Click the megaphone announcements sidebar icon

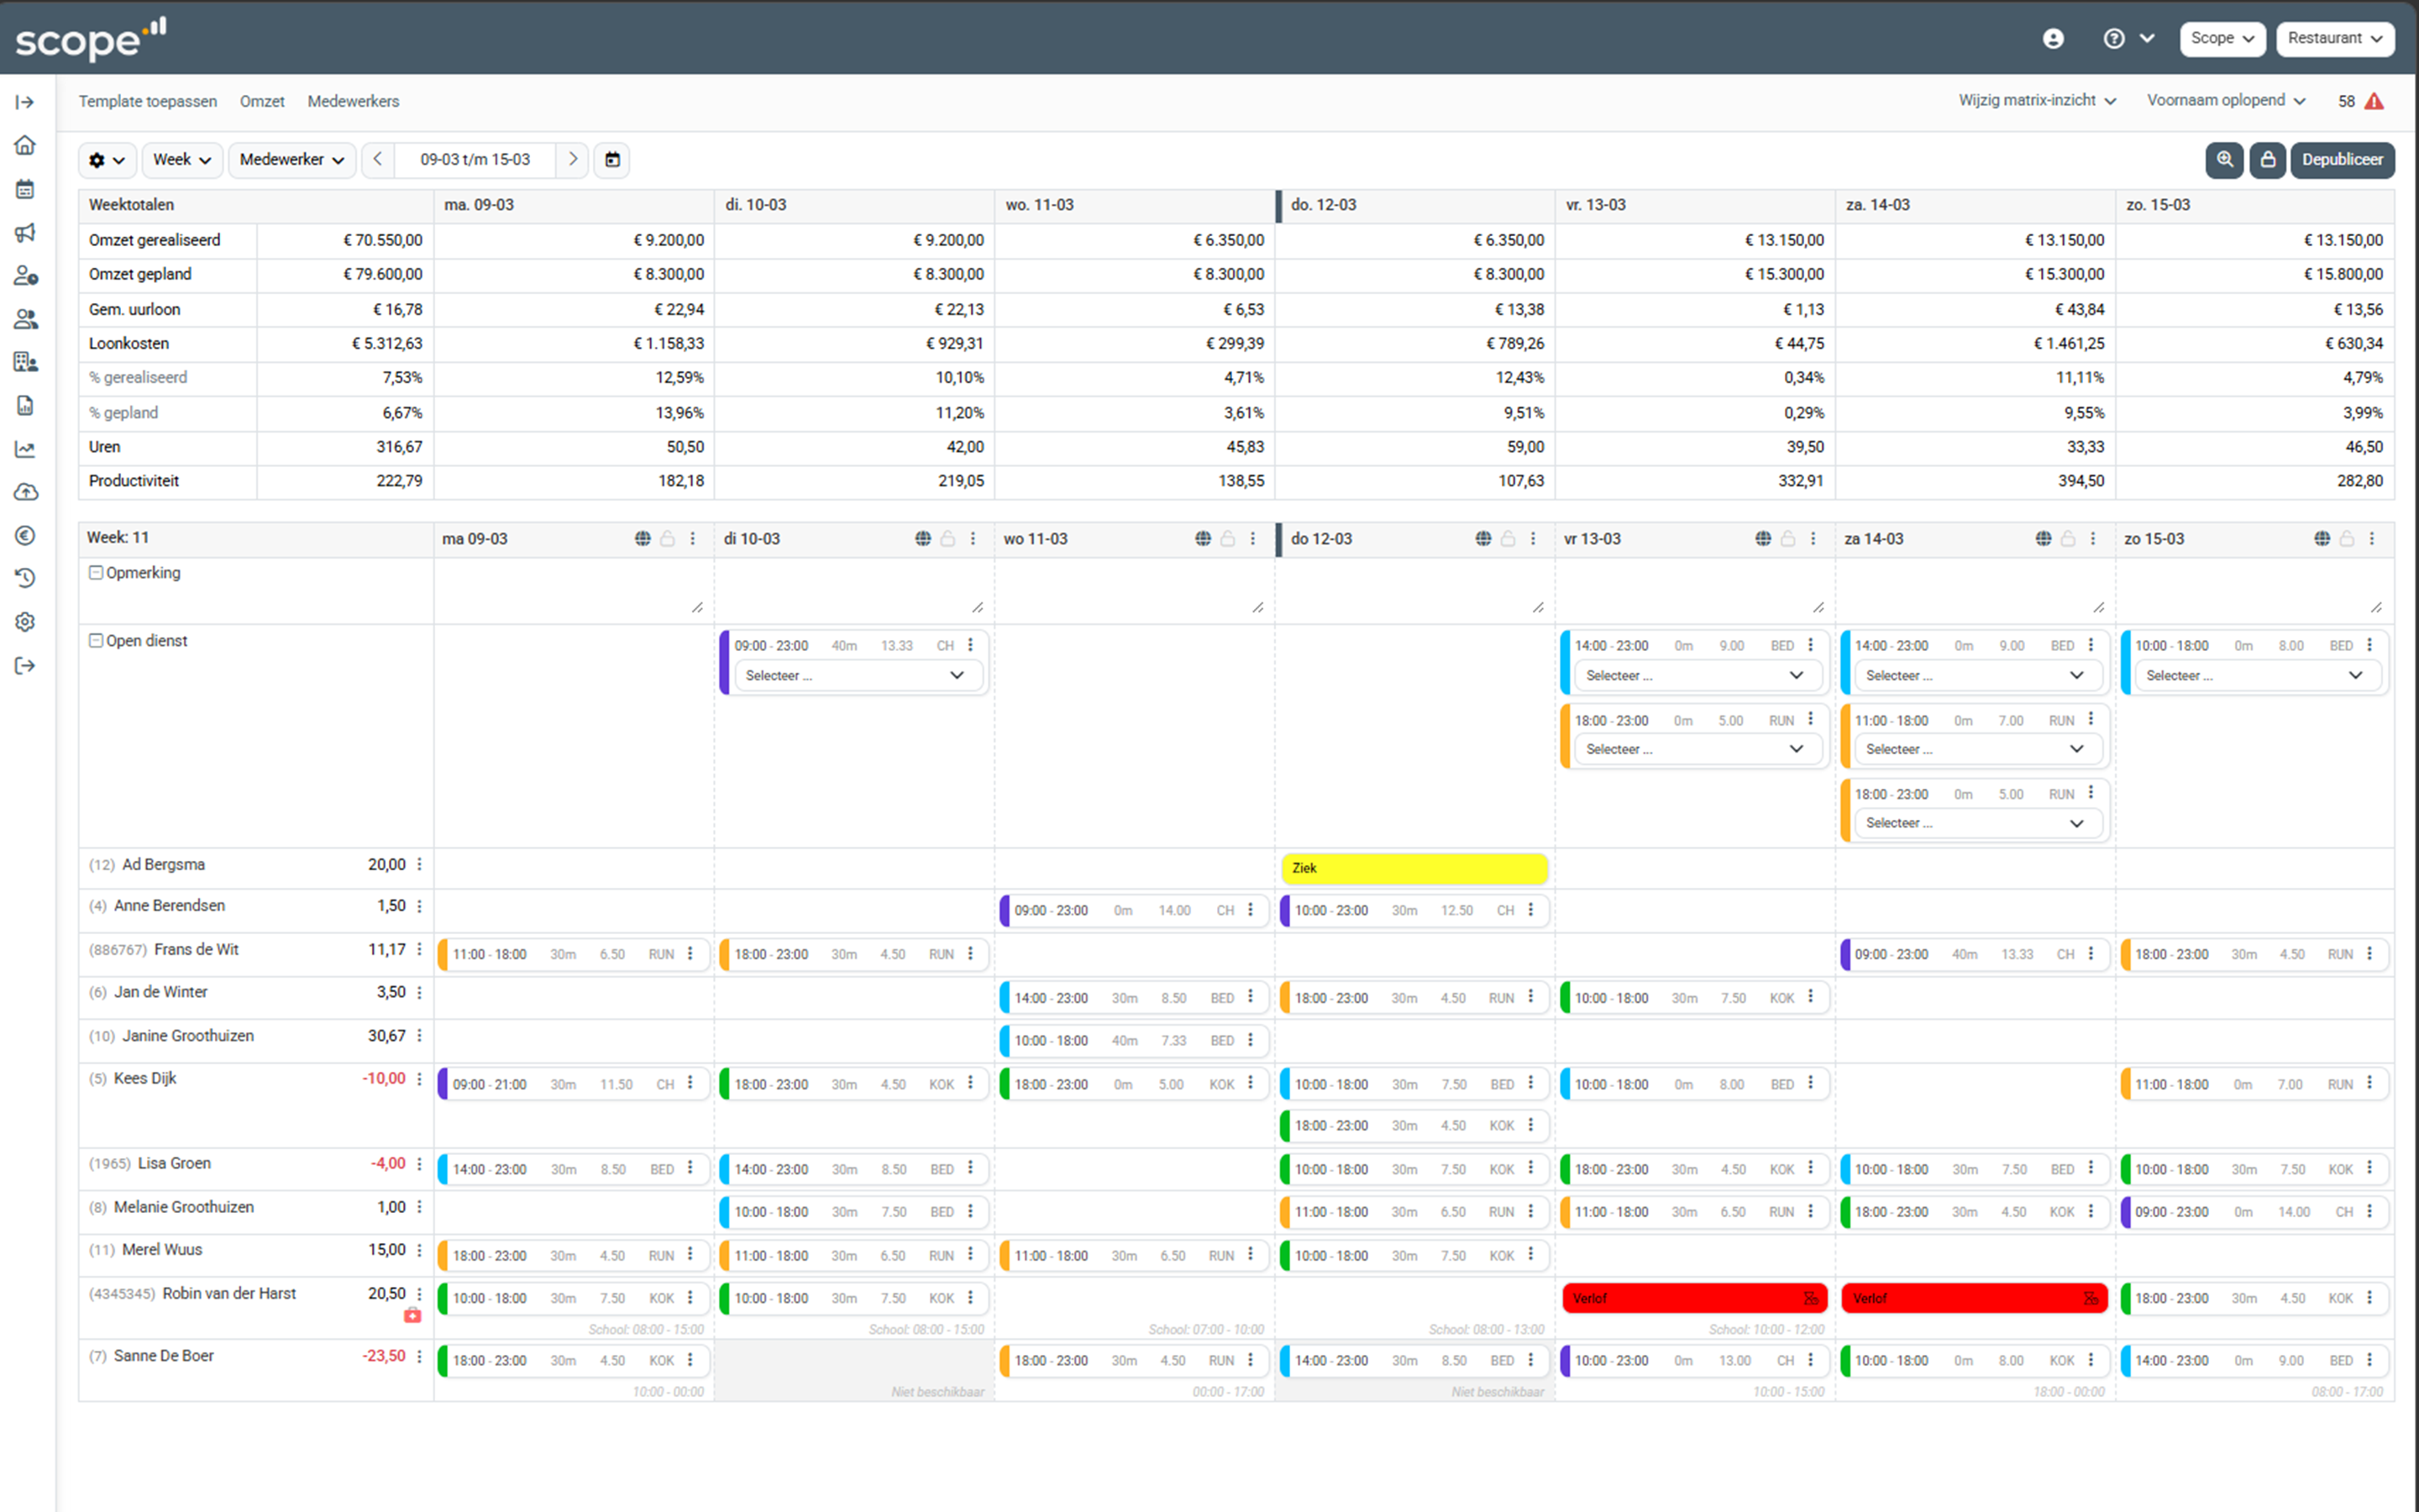click(25, 233)
